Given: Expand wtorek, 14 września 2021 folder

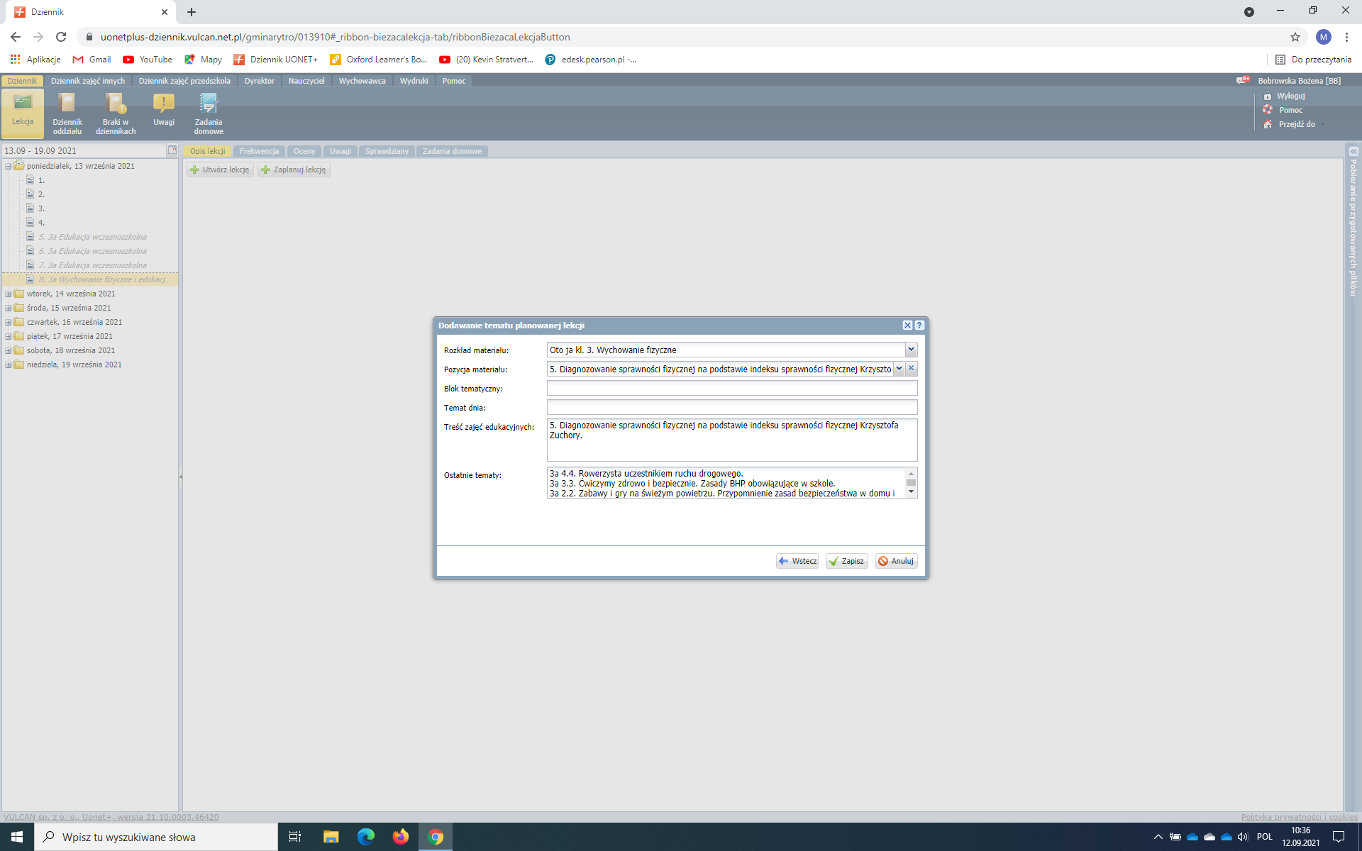Looking at the screenshot, I should [9, 294].
